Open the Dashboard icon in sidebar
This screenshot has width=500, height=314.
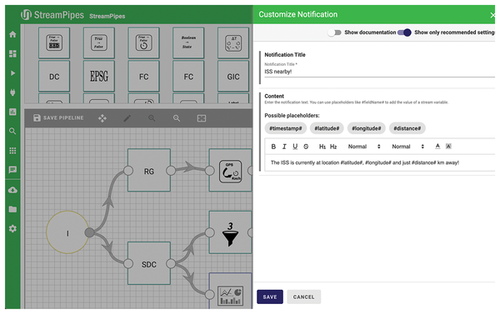[12, 53]
